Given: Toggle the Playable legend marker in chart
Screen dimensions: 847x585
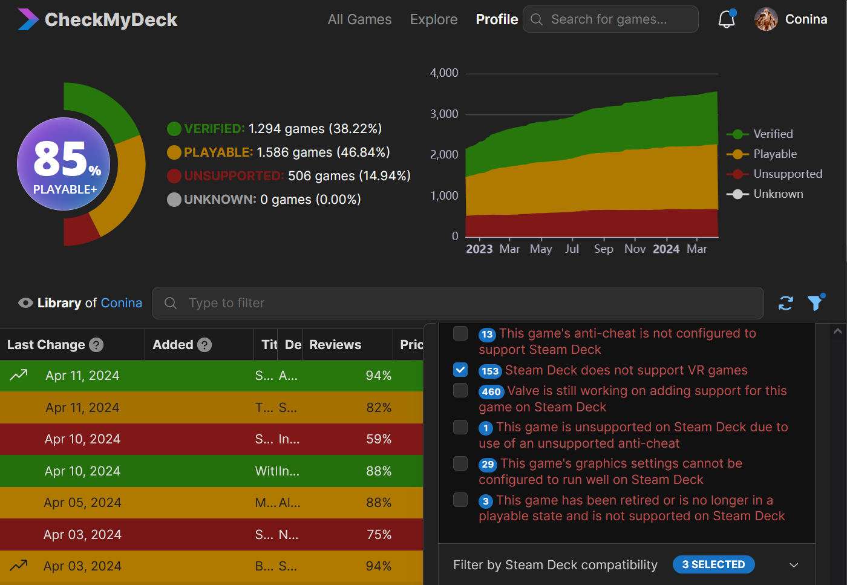Looking at the screenshot, I should (x=737, y=154).
